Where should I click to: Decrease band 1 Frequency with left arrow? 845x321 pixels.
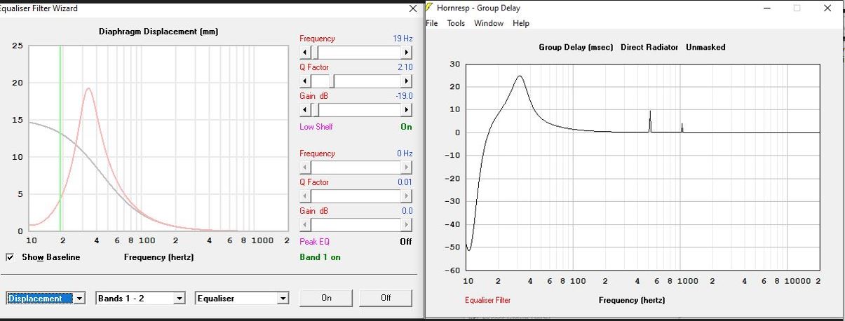click(x=305, y=53)
